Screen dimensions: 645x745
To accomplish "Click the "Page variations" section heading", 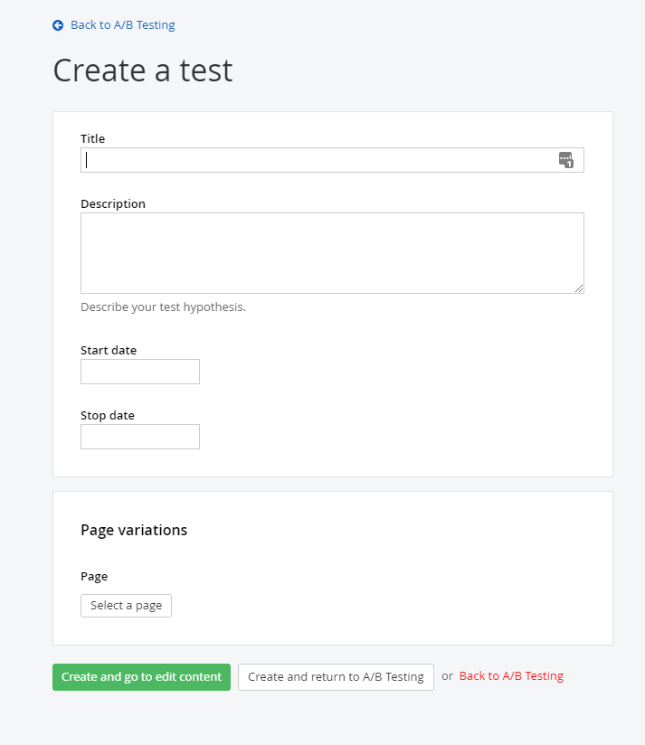I will [x=134, y=530].
